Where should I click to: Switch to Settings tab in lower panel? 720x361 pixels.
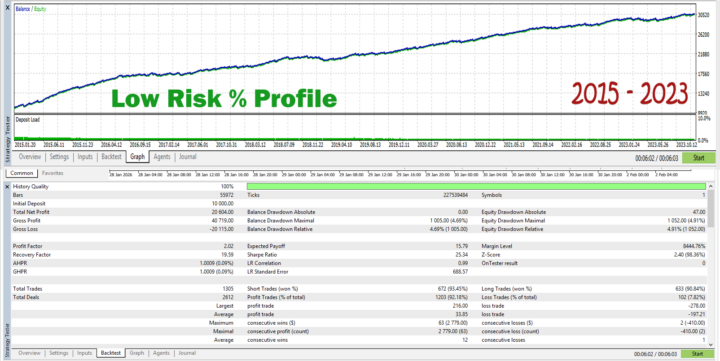coord(59,353)
